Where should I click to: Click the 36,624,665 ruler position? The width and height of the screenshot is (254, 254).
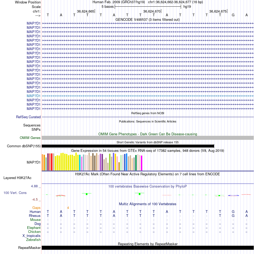click(86, 11)
